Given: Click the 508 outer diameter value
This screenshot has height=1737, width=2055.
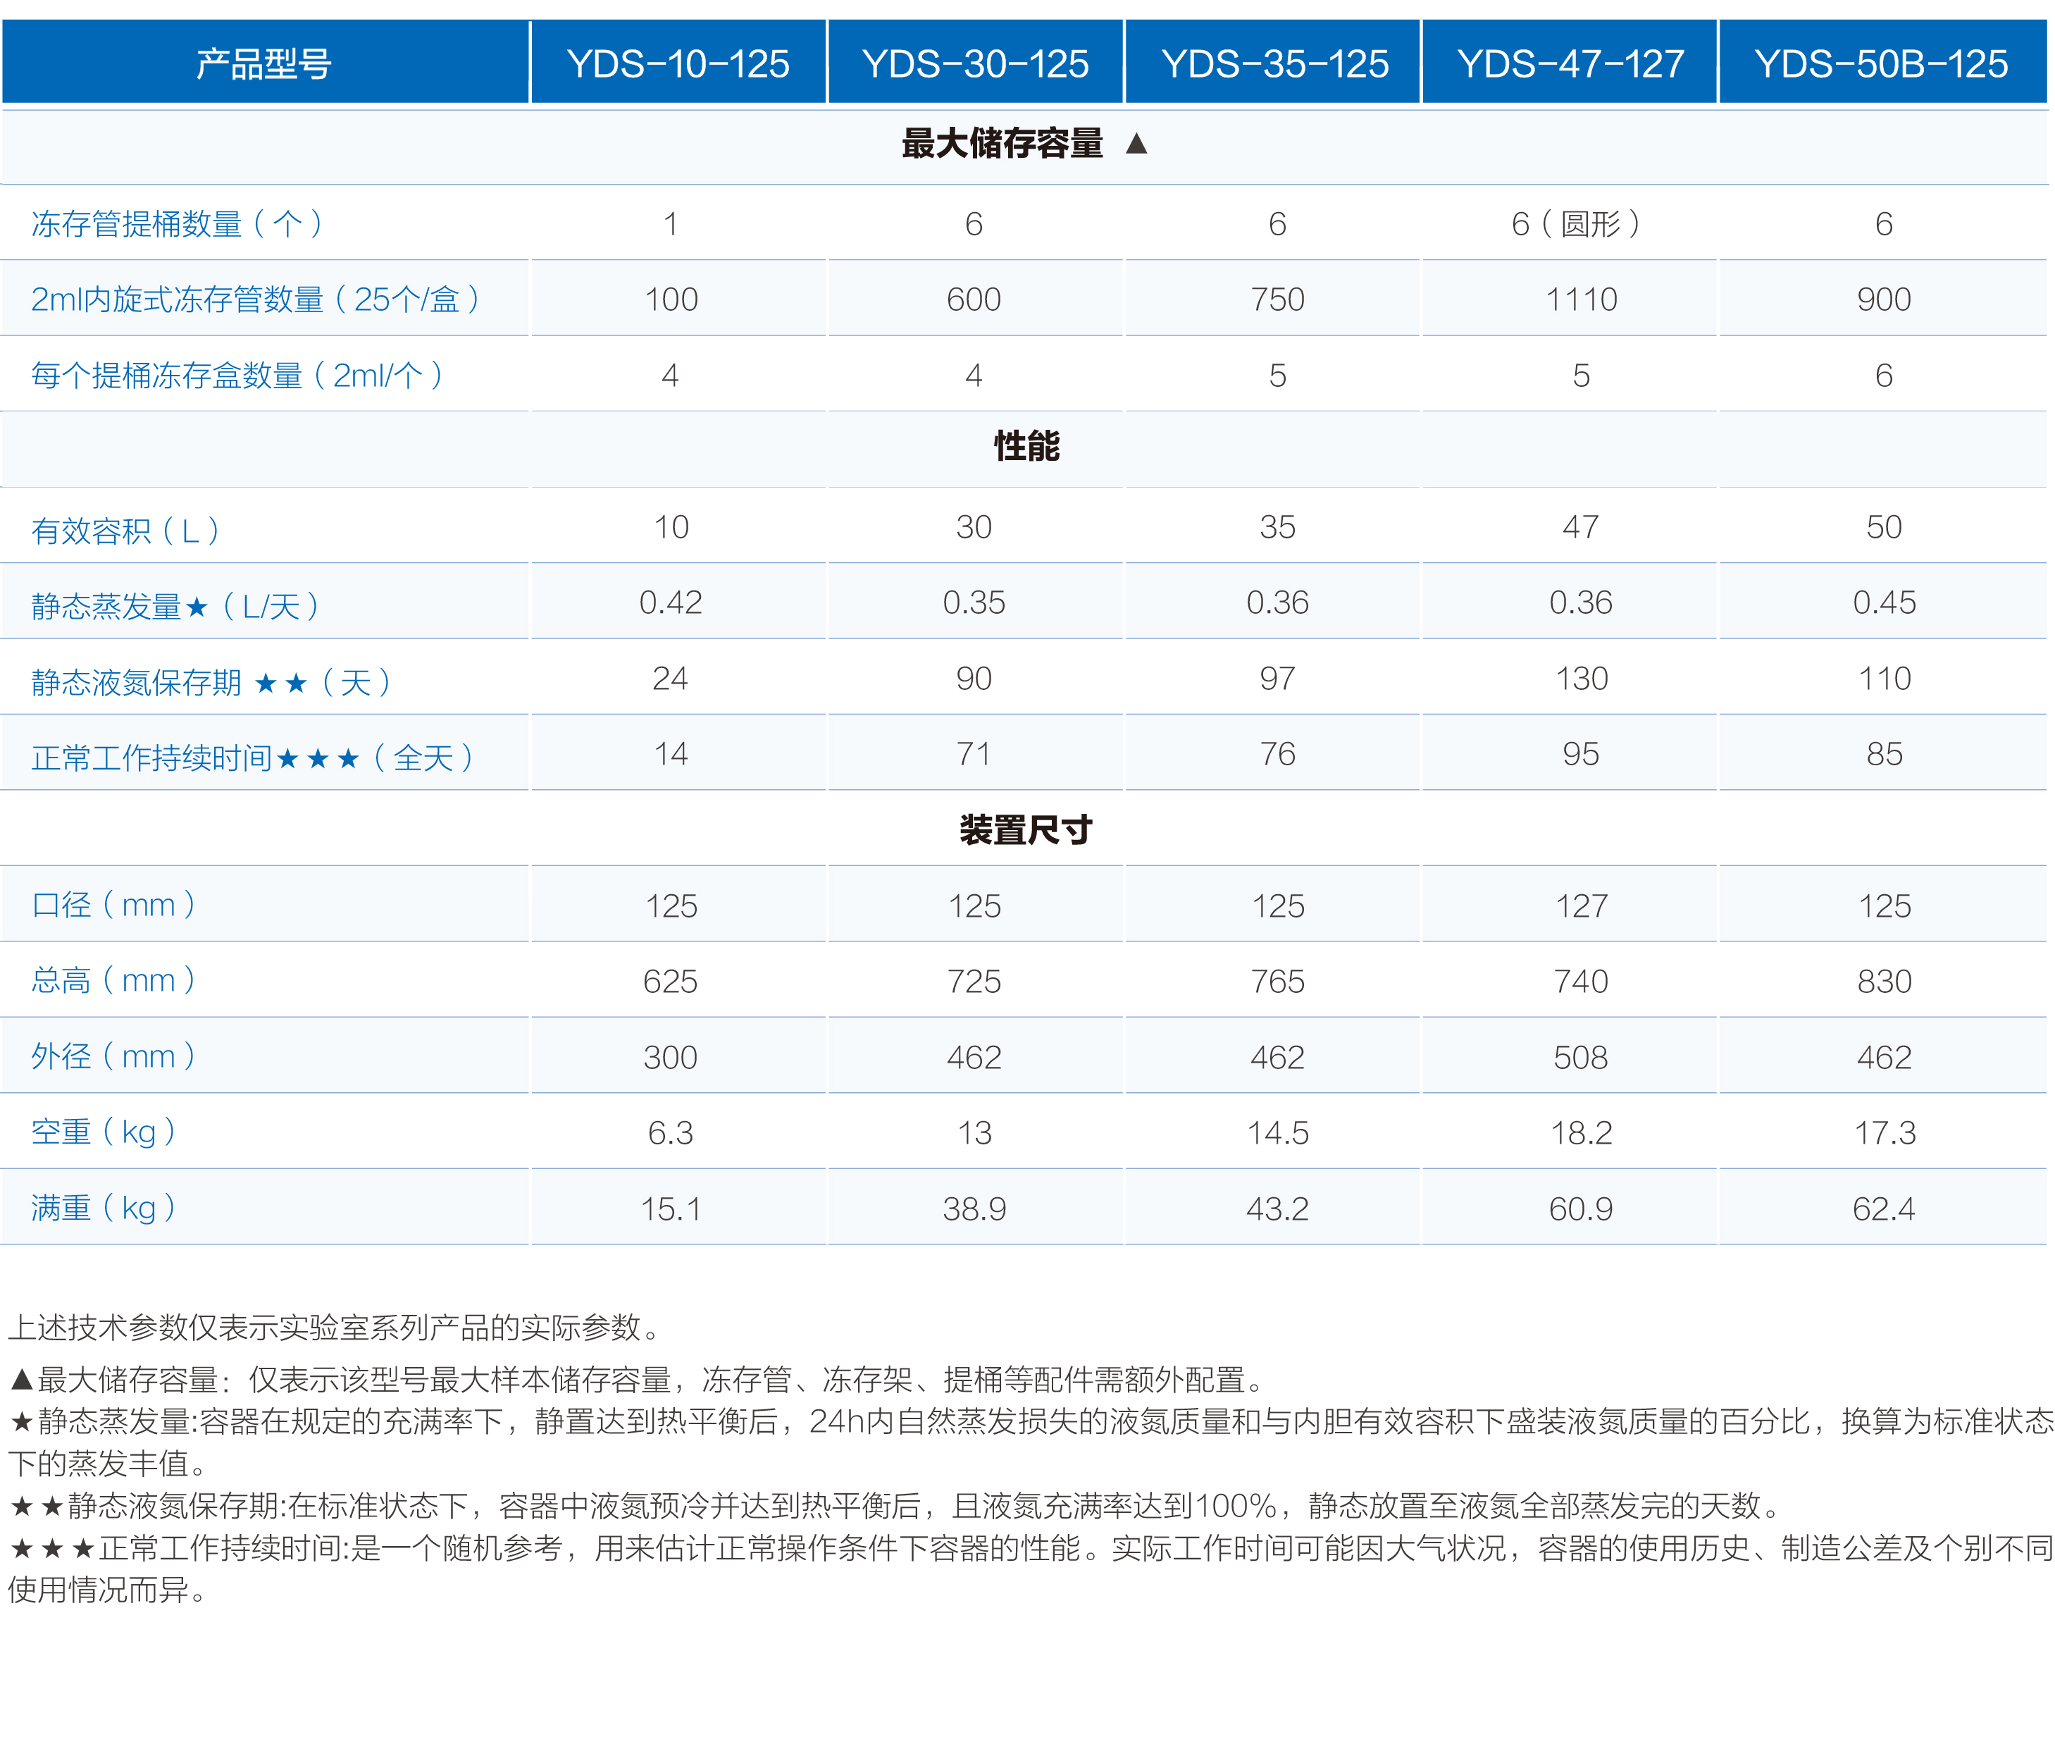Looking at the screenshot, I should click(x=1581, y=1058).
